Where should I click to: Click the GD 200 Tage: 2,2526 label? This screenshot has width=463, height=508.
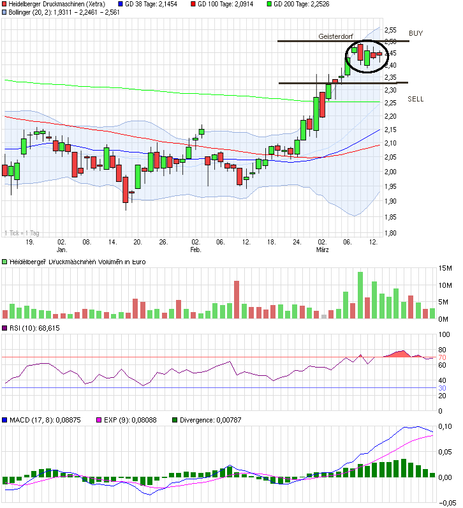[302, 4]
